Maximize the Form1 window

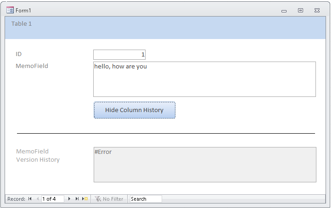[300, 11]
